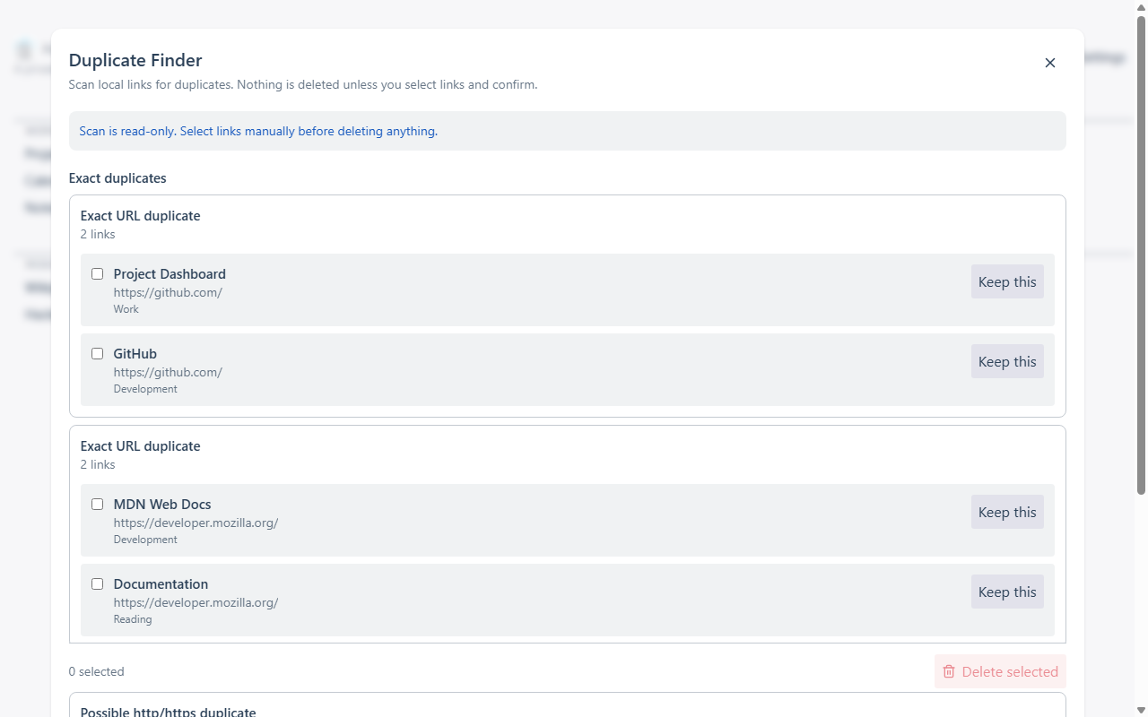Click the Project Dashboard title

(x=170, y=274)
